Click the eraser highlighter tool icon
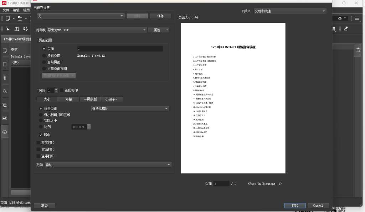 click(x=345, y=29)
